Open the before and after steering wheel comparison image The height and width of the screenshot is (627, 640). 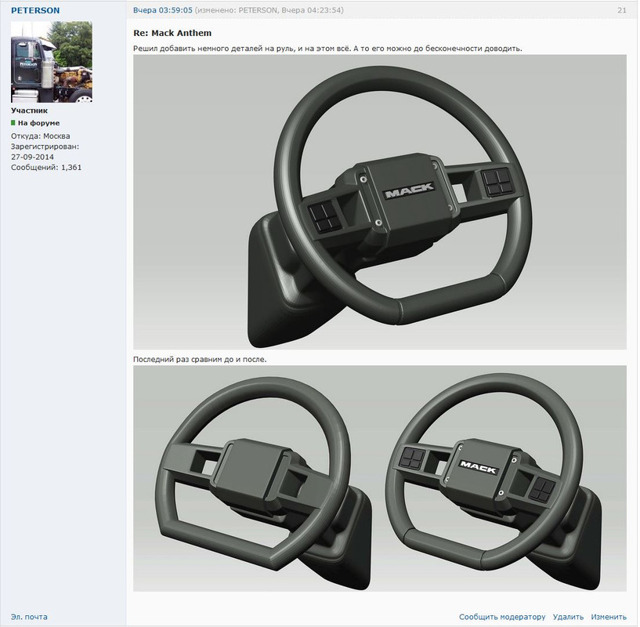[380, 478]
